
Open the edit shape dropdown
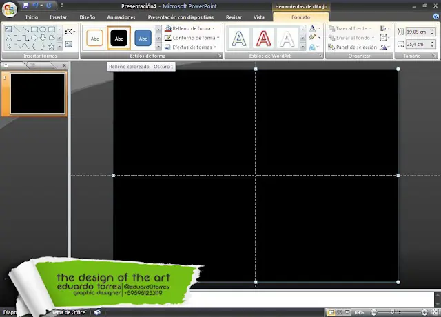point(70,32)
